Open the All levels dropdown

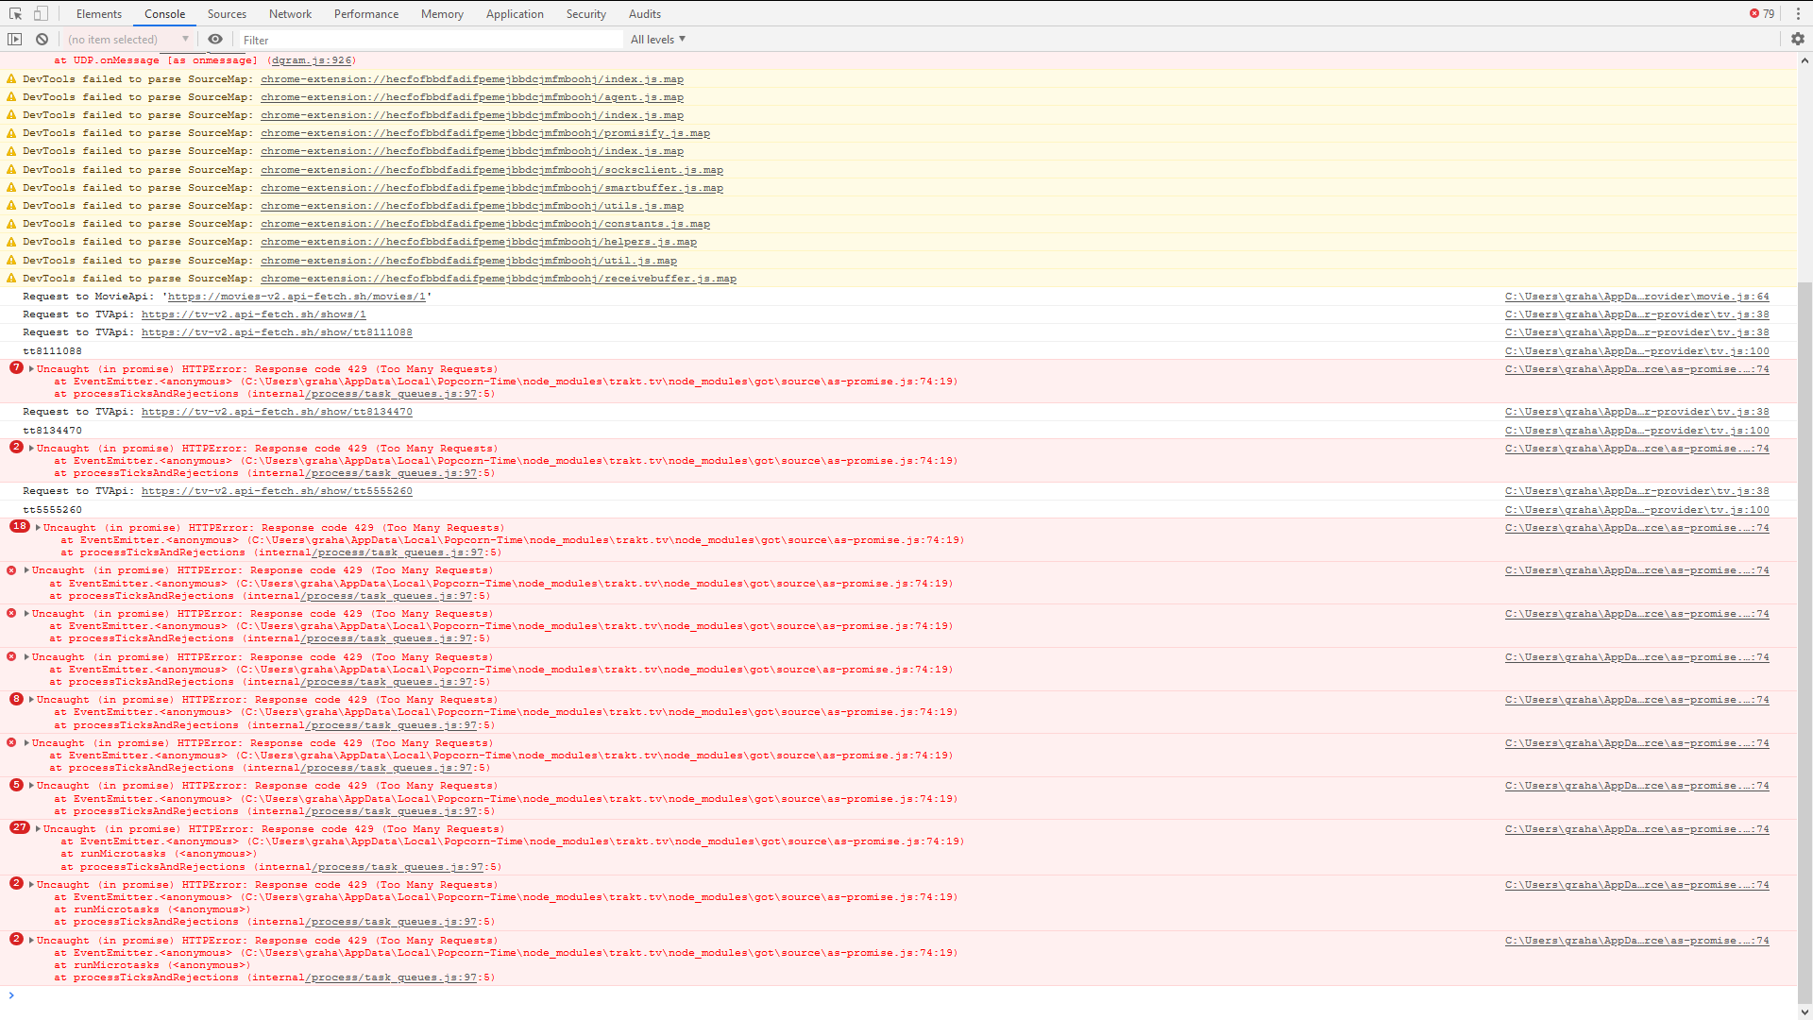pos(658,39)
